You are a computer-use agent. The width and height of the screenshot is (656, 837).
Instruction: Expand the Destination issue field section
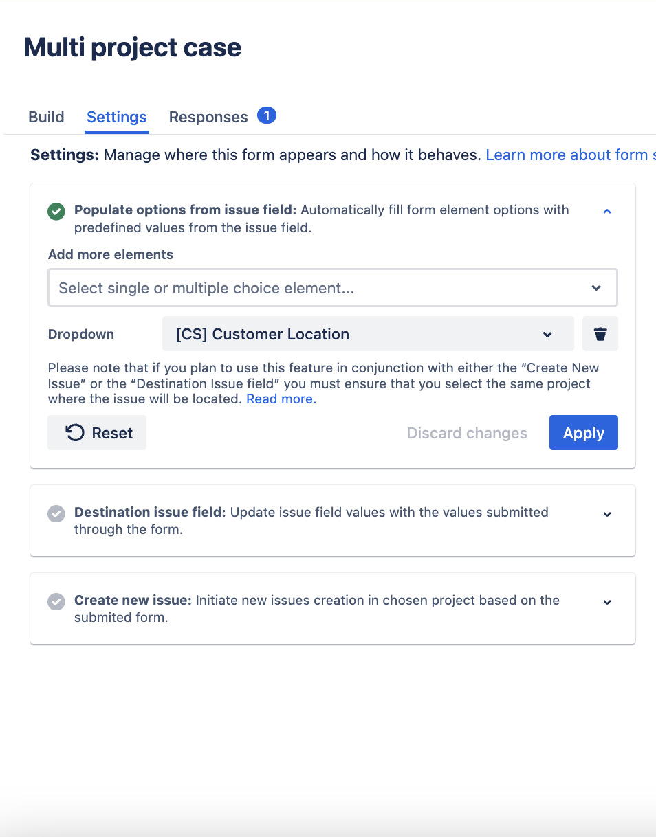click(x=607, y=514)
